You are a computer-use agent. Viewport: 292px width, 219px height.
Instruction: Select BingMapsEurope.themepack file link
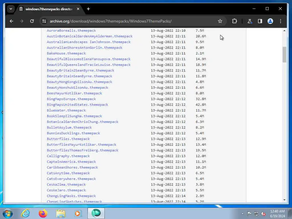coord(71,99)
